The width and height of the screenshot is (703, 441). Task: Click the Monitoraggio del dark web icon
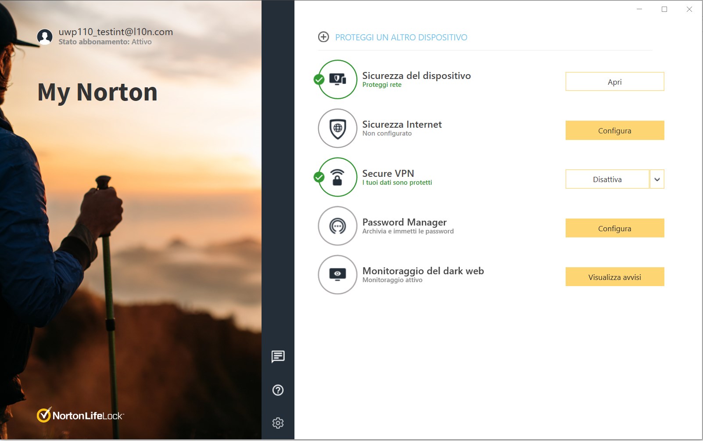point(337,275)
